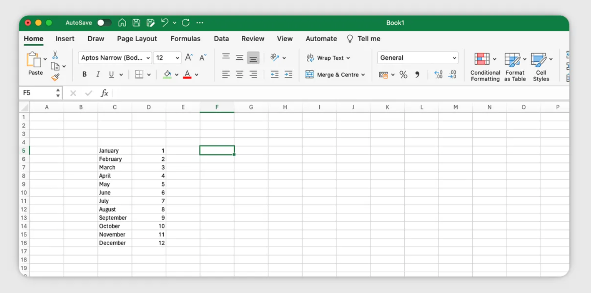
Task: Increase decimal places
Action: [438, 75]
